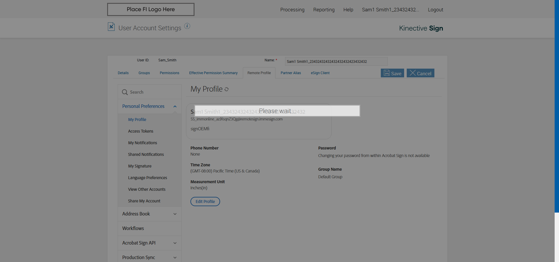Click the Cancel button

pyautogui.click(x=420, y=73)
